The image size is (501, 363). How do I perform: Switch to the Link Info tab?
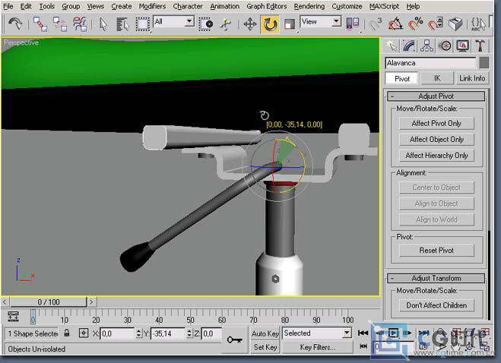point(471,78)
